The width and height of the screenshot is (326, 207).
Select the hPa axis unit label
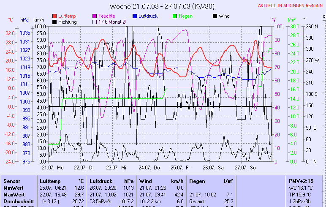(24, 20)
